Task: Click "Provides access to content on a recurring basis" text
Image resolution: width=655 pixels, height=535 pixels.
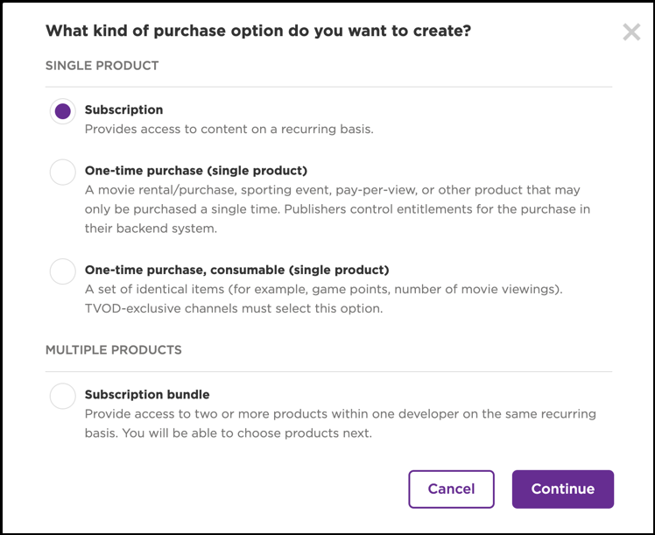Action: point(229,129)
